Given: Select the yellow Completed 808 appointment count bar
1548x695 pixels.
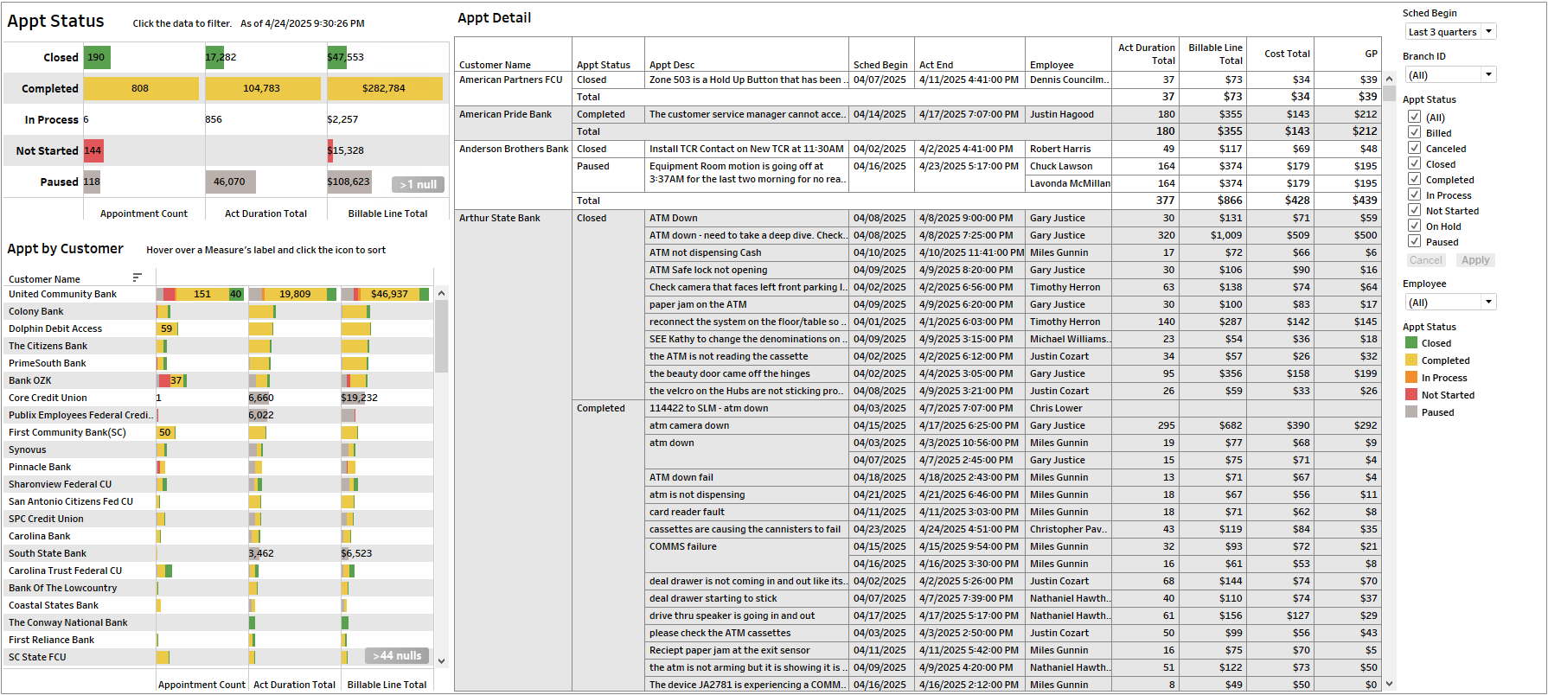Looking at the screenshot, I should coord(141,88).
